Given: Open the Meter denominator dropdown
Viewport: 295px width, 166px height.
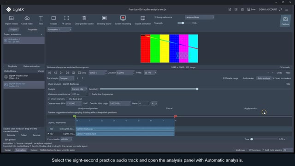Looking at the screenshot, I should 154,103.
